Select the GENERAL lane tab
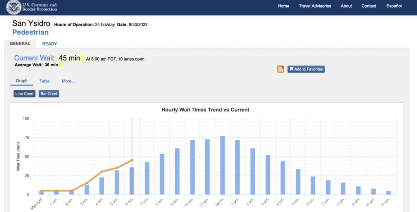The width and height of the screenshot is (417, 212). (20, 44)
